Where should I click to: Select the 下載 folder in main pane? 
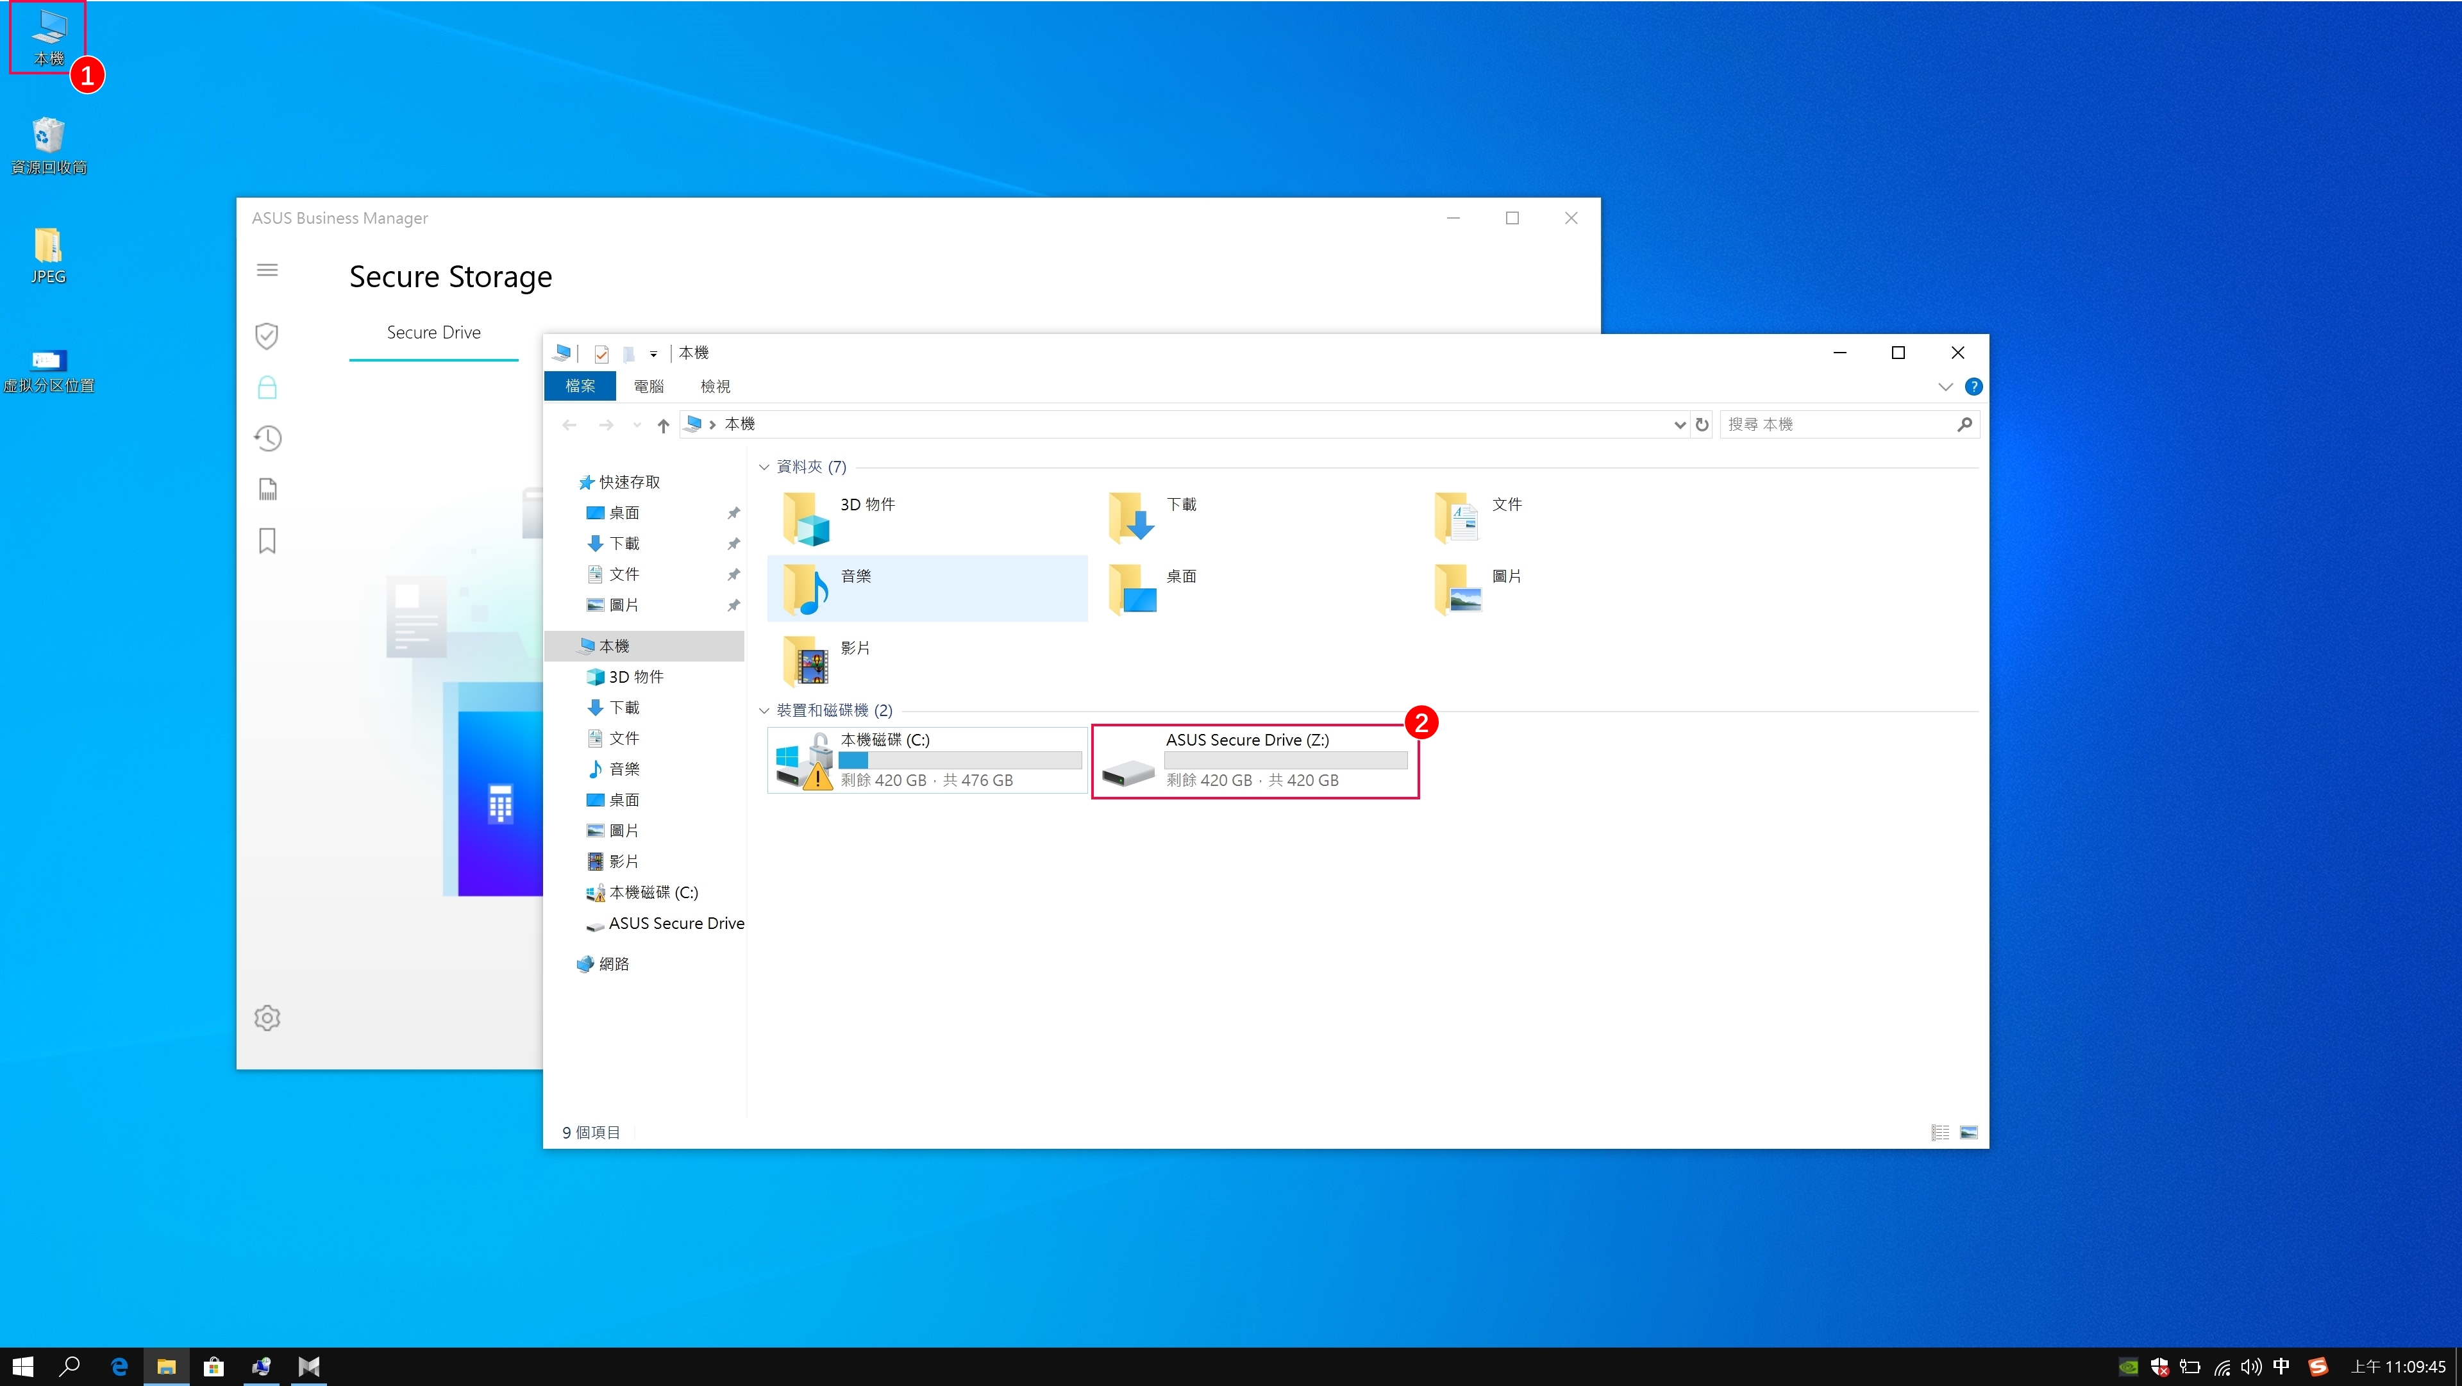pos(1253,516)
